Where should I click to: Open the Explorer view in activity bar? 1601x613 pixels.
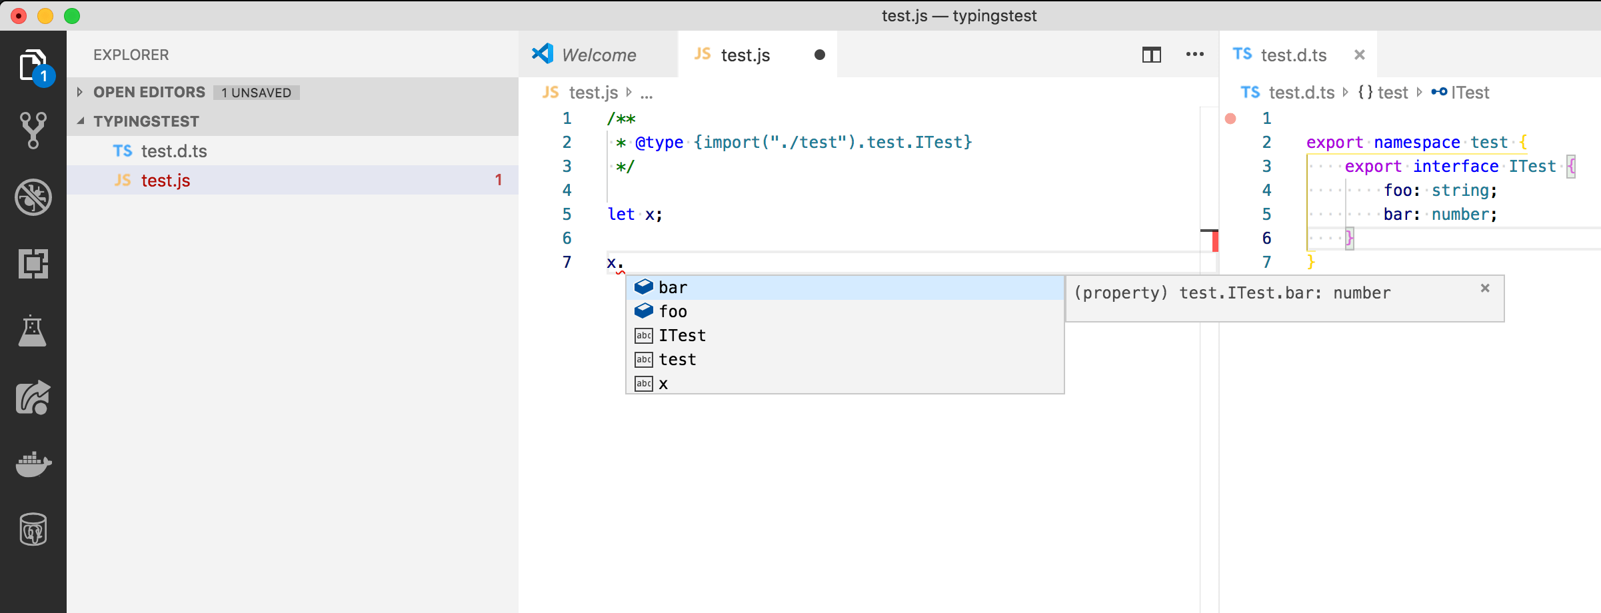coord(33,65)
